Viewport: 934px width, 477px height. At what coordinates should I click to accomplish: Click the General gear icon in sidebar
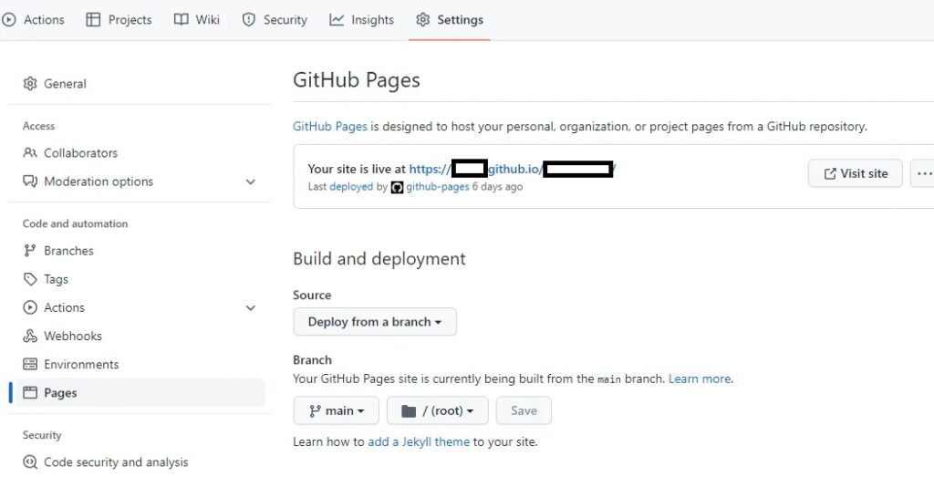pyautogui.click(x=30, y=83)
